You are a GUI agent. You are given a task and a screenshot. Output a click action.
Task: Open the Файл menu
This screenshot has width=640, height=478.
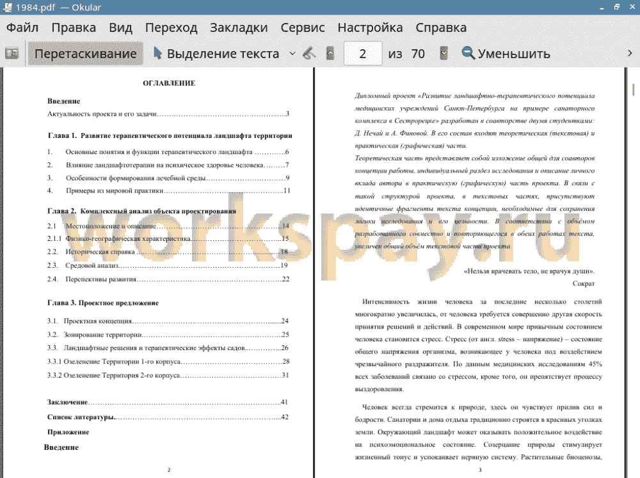click(x=22, y=27)
